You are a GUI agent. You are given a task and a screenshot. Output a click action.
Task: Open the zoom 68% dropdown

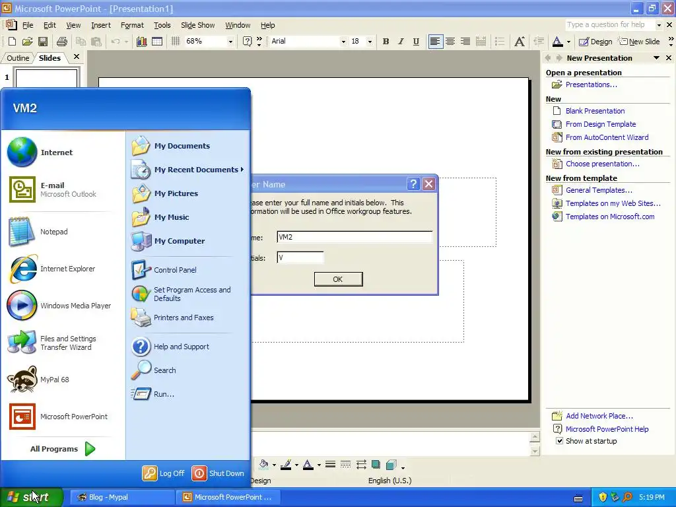click(230, 42)
